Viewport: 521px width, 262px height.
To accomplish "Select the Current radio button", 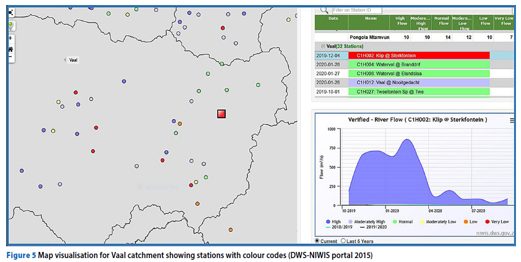I will [318, 241].
